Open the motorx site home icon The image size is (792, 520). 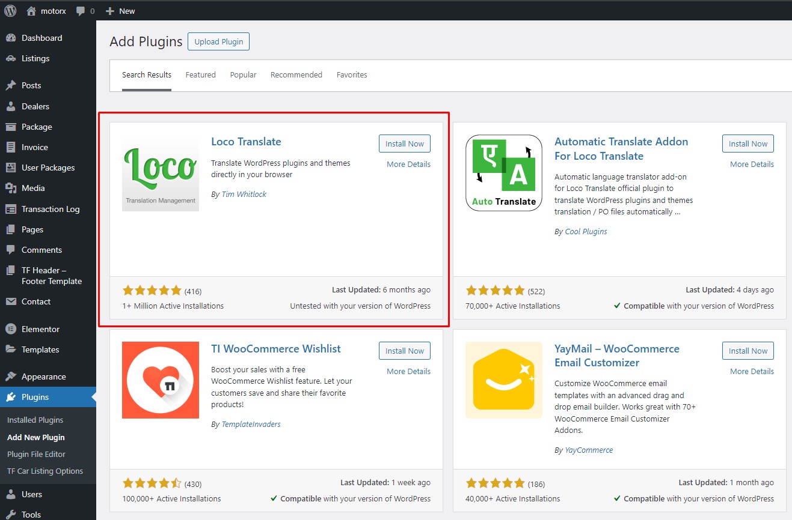tap(31, 11)
